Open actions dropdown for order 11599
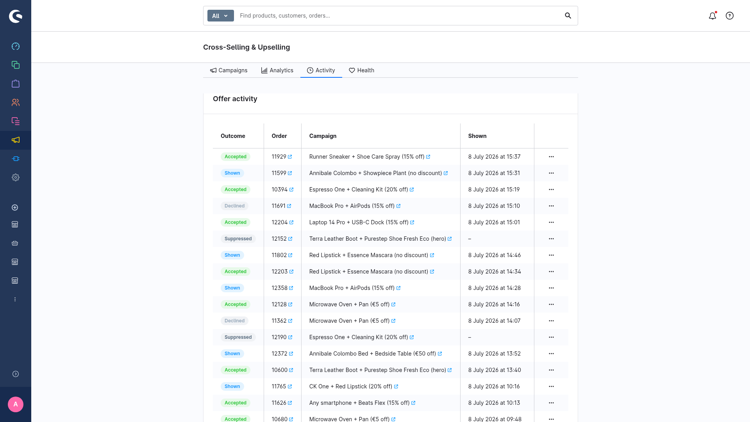 [551, 173]
